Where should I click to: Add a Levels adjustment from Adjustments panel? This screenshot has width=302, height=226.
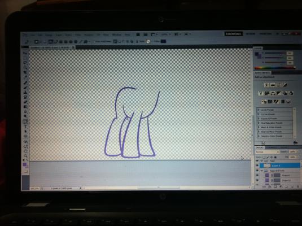(273, 85)
